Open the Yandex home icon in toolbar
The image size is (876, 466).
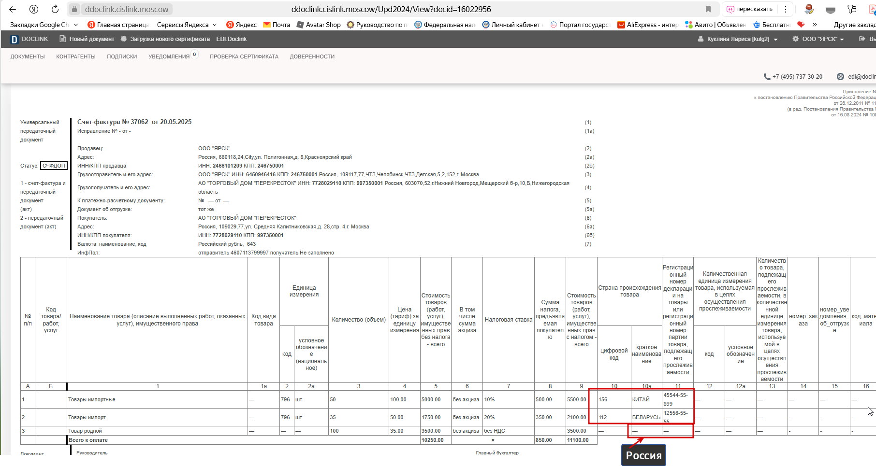(x=34, y=9)
